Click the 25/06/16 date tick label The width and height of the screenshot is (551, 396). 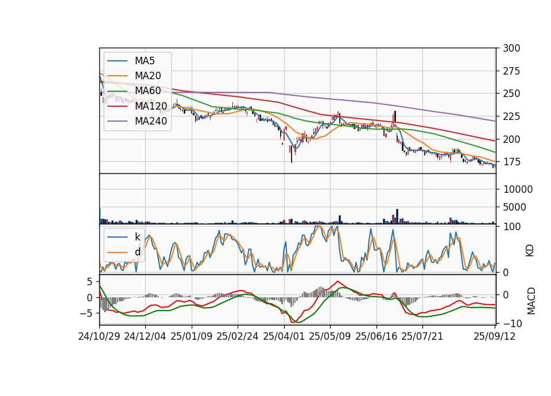(377, 336)
